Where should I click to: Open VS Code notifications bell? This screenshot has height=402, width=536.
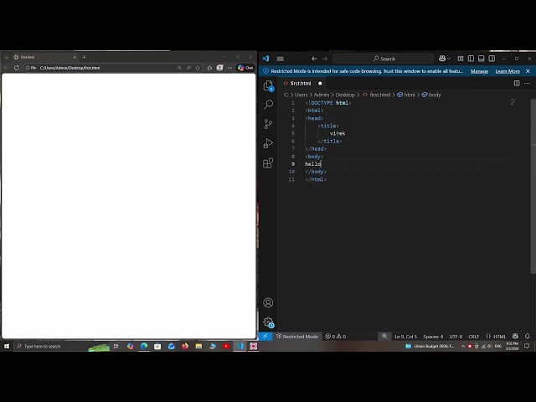pyautogui.click(x=527, y=337)
